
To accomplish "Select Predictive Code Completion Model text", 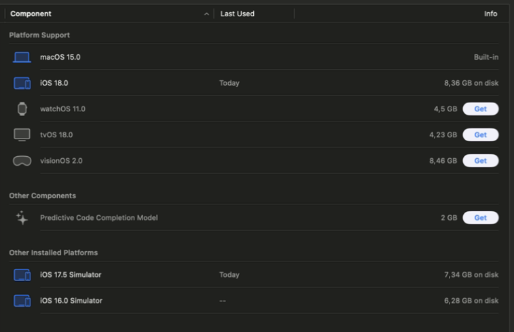I will (99, 218).
